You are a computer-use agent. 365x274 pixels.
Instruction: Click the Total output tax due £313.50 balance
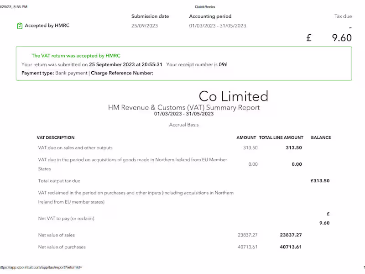pos(320,181)
